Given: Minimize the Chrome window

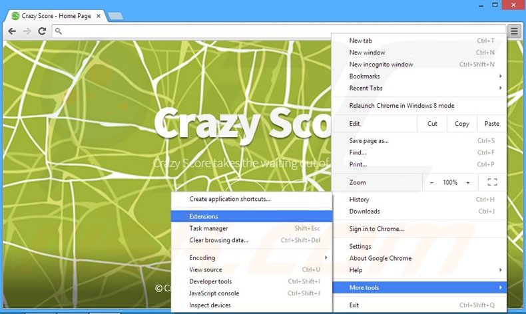Looking at the screenshot, I should (x=481, y=5).
